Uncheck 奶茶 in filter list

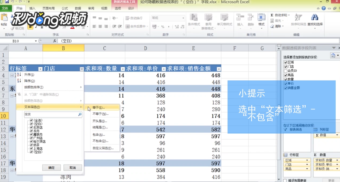[x=31, y=145]
